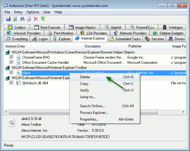The width and height of the screenshot is (190, 151).
Task: Click the Microsoft Corporation publisher cell
Action: pos(142,62)
